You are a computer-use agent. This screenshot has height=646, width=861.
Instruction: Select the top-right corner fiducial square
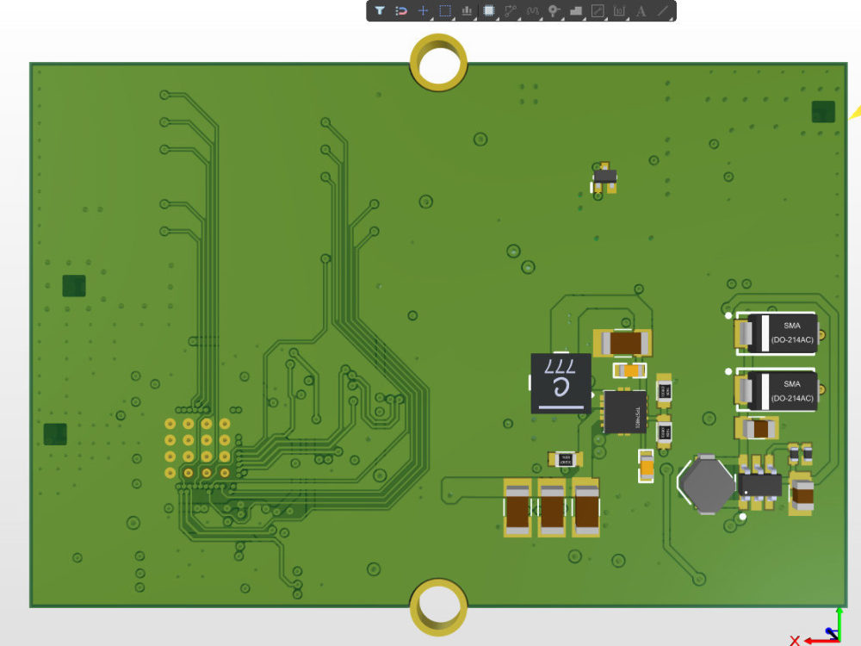pyautogui.click(x=823, y=112)
